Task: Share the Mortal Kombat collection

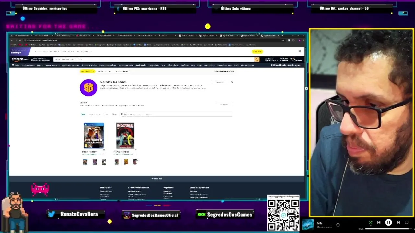Action: coord(136,150)
